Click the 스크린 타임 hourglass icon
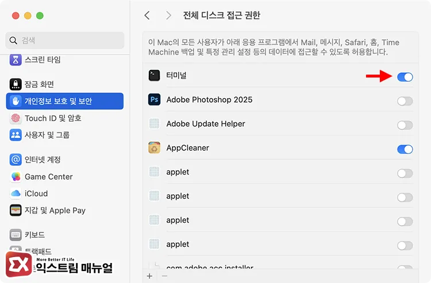Image resolution: width=431 pixels, height=283 pixels. (16, 60)
